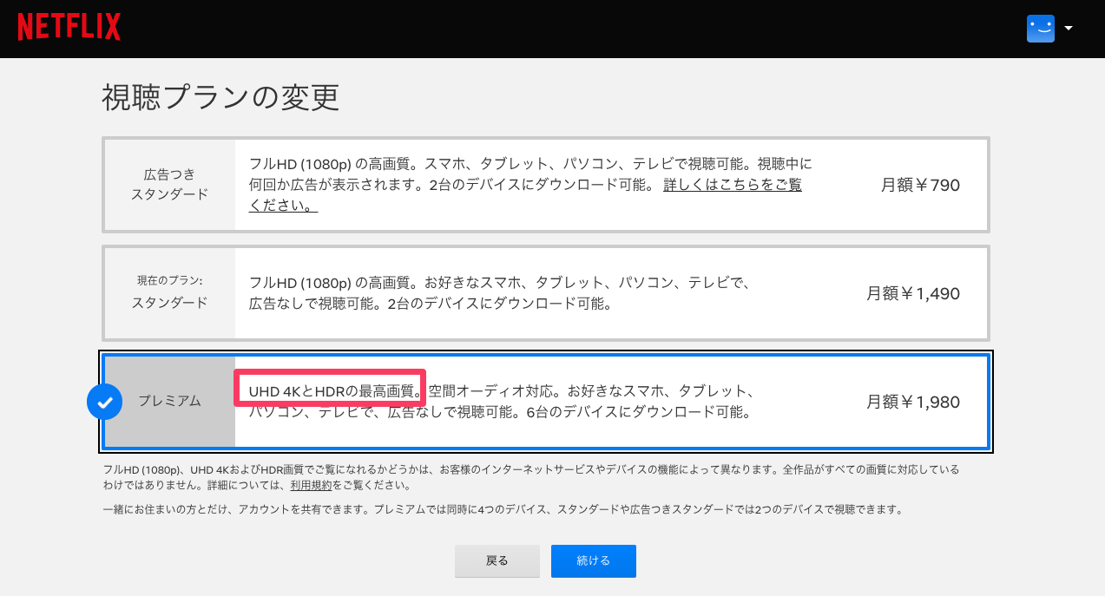1105x596 pixels.
Task: Click the 月額￥1,490 price
Action: [x=913, y=293]
